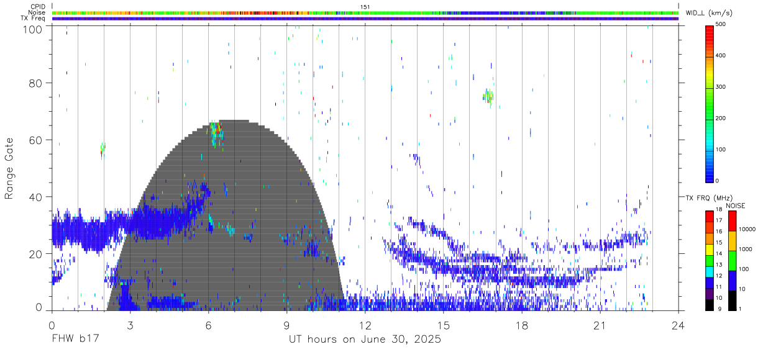This screenshot has width=763, height=352.
Task: Click the black segment of the NOISE legend
Action: pyautogui.click(x=732, y=300)
